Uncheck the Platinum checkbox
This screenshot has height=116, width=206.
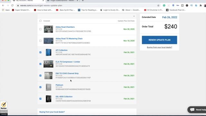tap(40, 87)
